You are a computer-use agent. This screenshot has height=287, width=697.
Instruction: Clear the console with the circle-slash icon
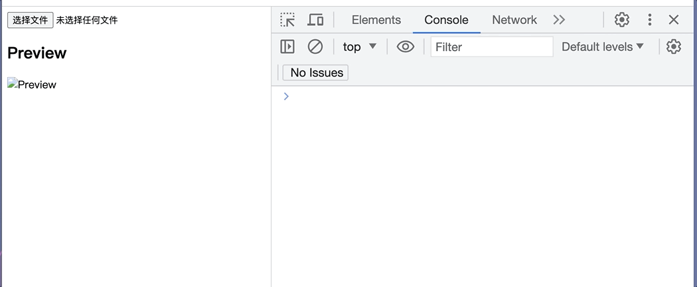[x=315, y=47]
